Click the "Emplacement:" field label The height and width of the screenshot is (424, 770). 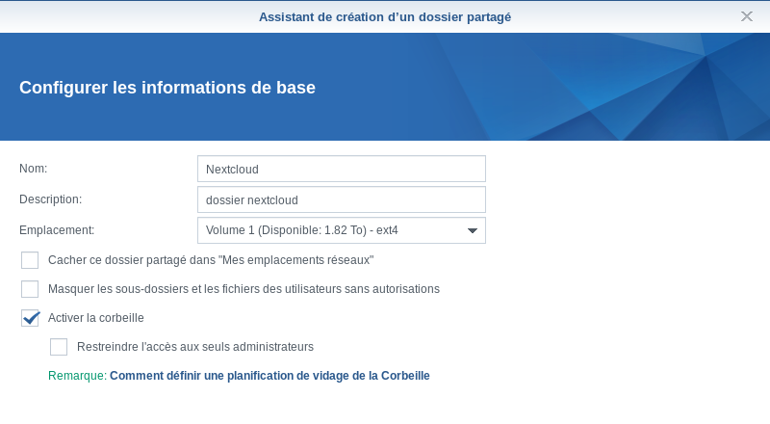(x=57, y=230)
